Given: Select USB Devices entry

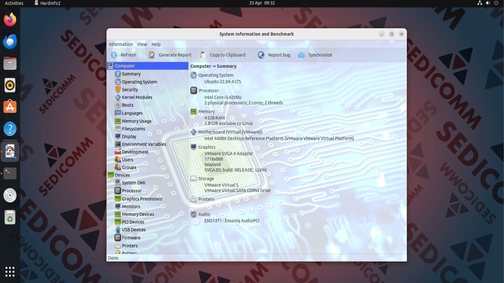Looking at the screenshot, I should (133, 230).
